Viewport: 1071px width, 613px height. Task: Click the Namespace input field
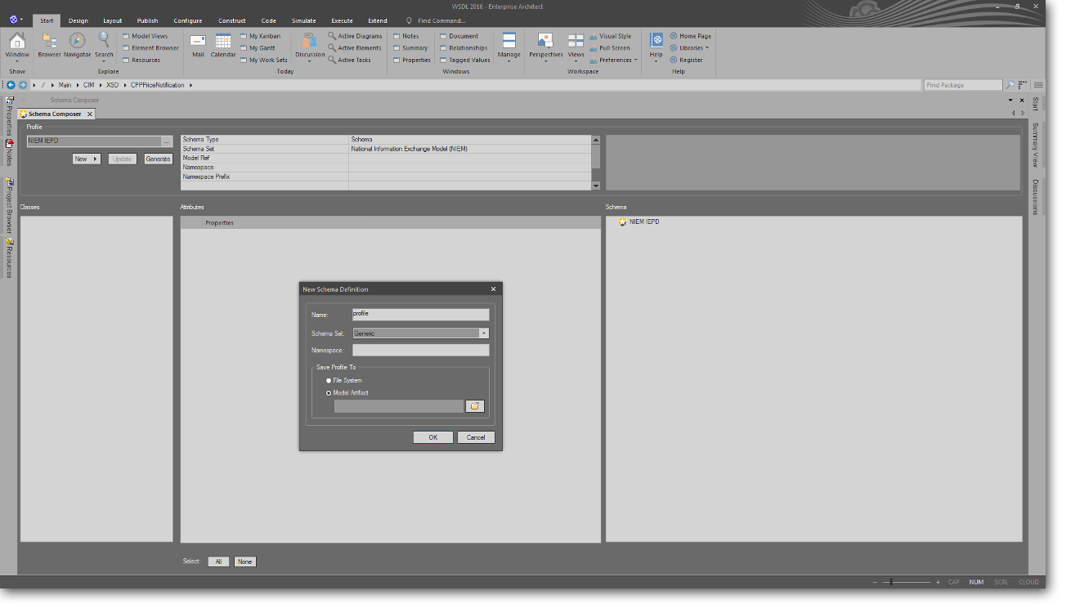[x=420, y=350]
